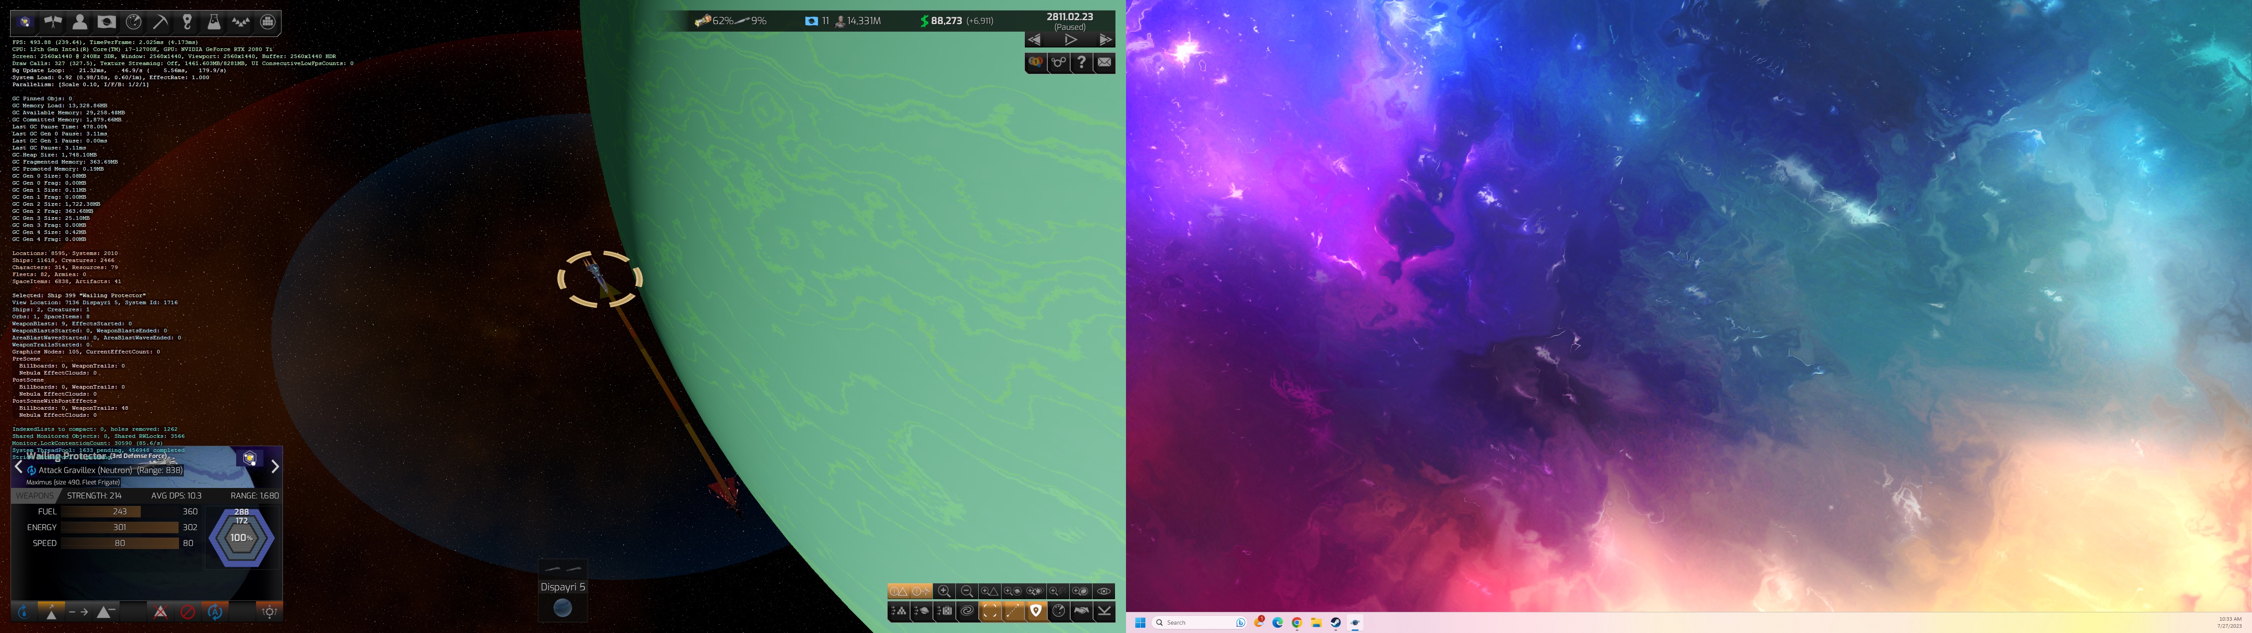Zoom to selected ship triangle icon
This screenshot has height=633, width=2252.
pos(990,591)
